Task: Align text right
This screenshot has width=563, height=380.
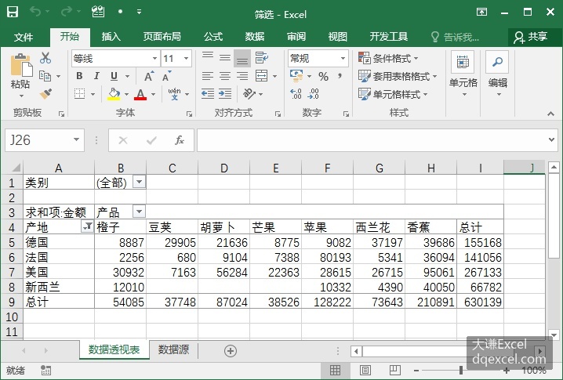Action: (242, 76)
